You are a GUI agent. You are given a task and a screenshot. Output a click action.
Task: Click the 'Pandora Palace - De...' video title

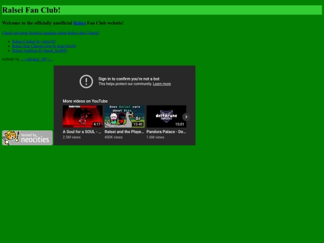coord(166,132)
